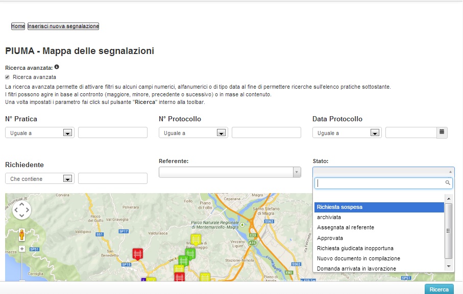Click the N° Pratica value field
Screen dimensions: 463x294
coord(113,132)
